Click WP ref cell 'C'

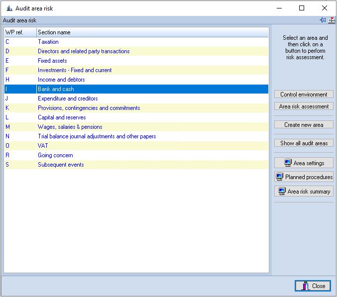pyautogui.click(x=20, y=42)
